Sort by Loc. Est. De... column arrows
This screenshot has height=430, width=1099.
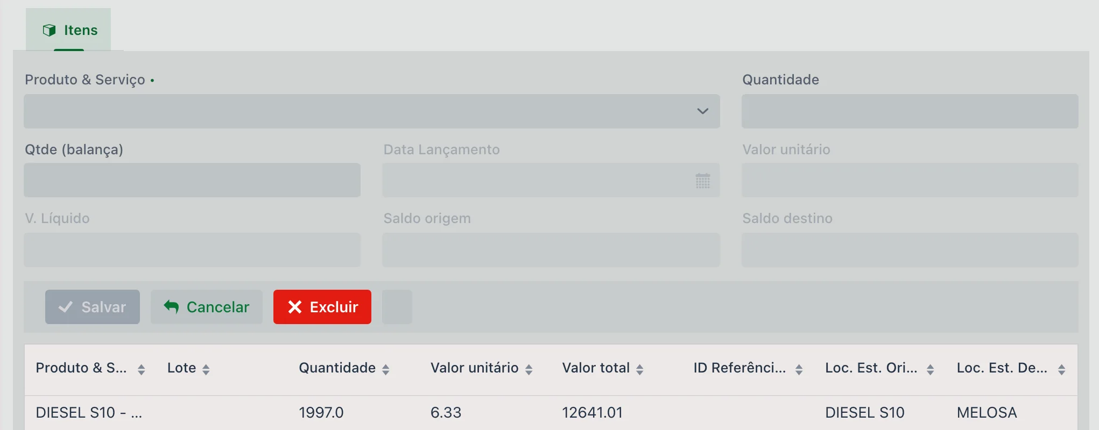click(1061, 369)
